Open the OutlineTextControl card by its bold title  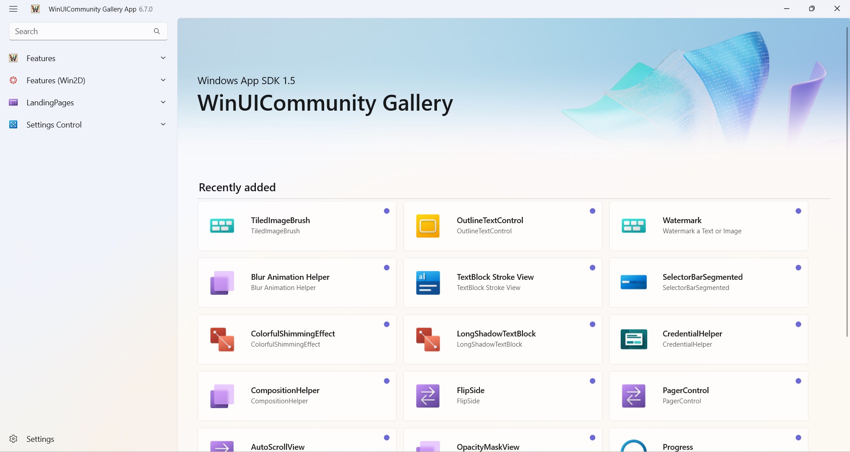490,220
